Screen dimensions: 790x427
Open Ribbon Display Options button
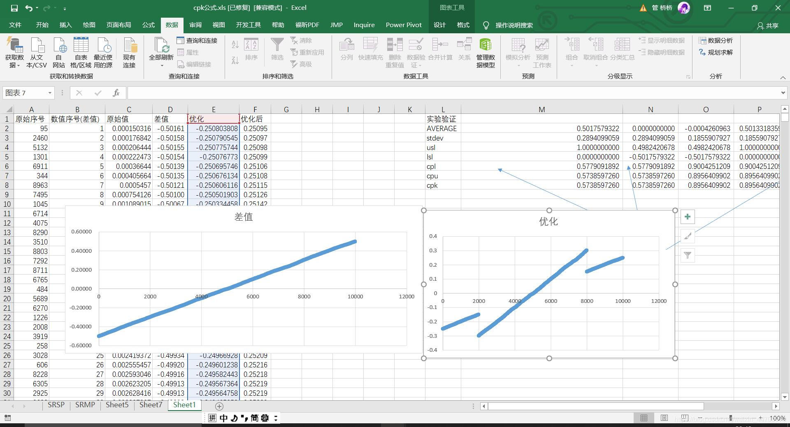tap(707, 8)
